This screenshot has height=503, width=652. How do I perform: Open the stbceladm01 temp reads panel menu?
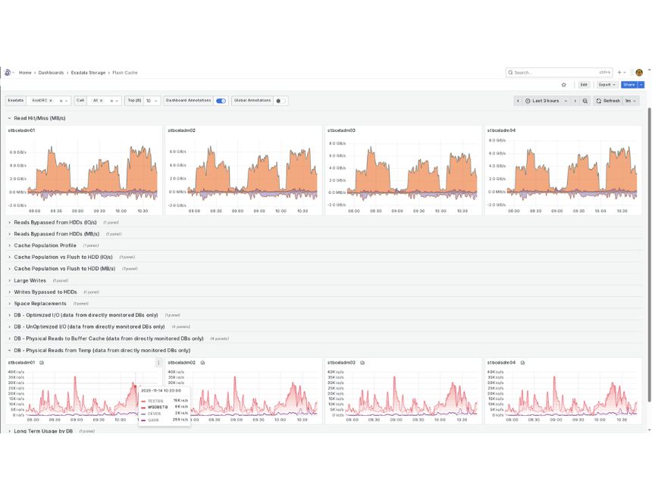point(158,363)
